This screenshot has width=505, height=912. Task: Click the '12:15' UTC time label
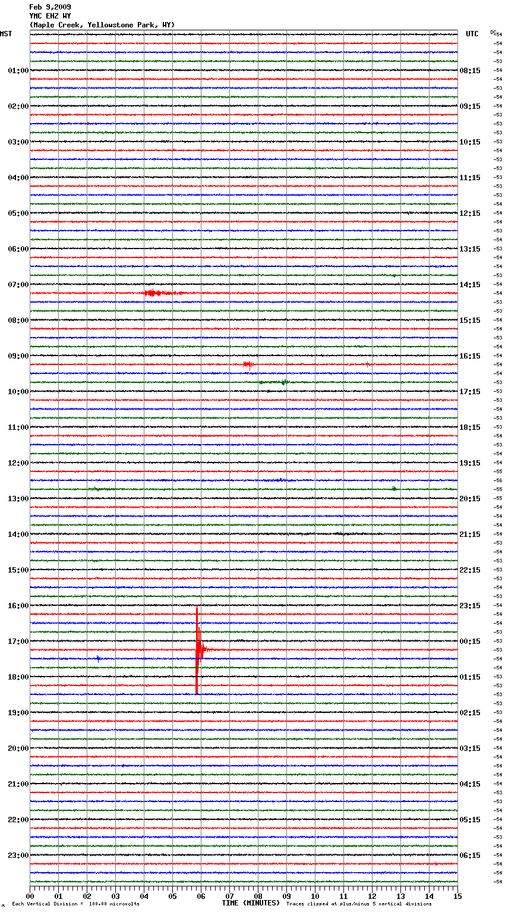point(470,213)
